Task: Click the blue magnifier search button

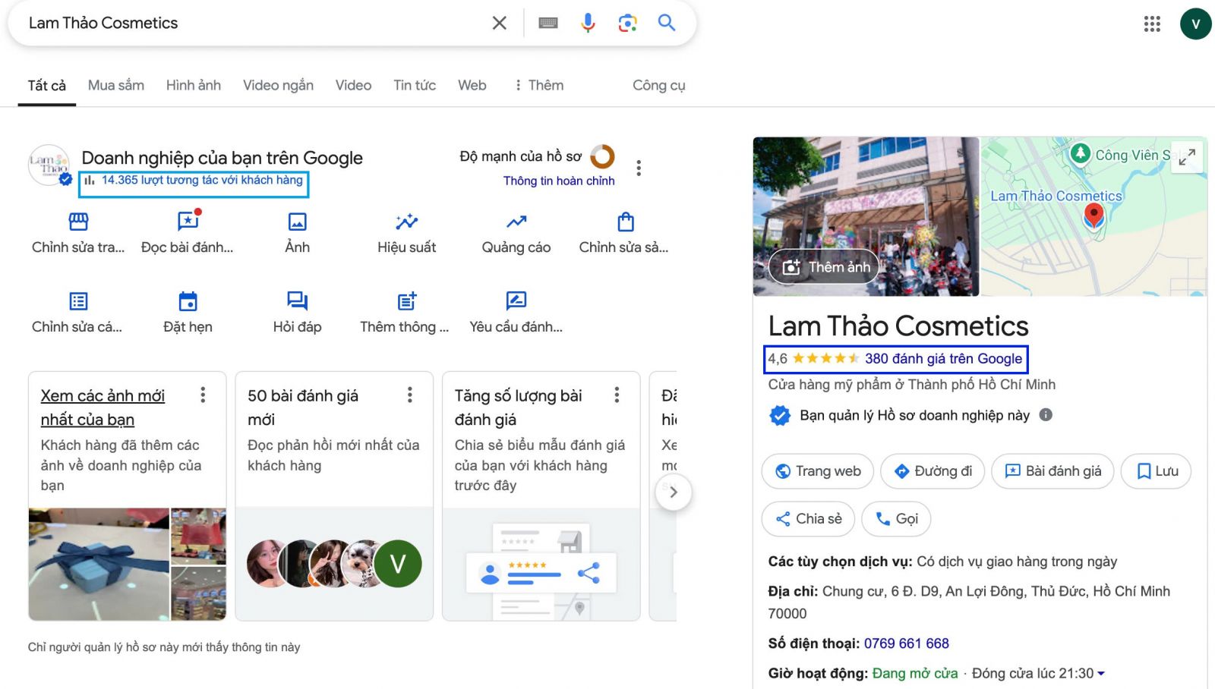Action: tap(667, 23)
